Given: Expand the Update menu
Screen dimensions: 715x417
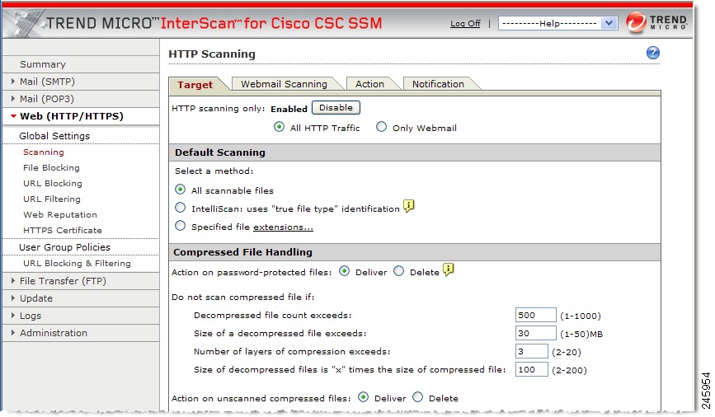Looking at the screenshot, I should [x=81, y=298].
